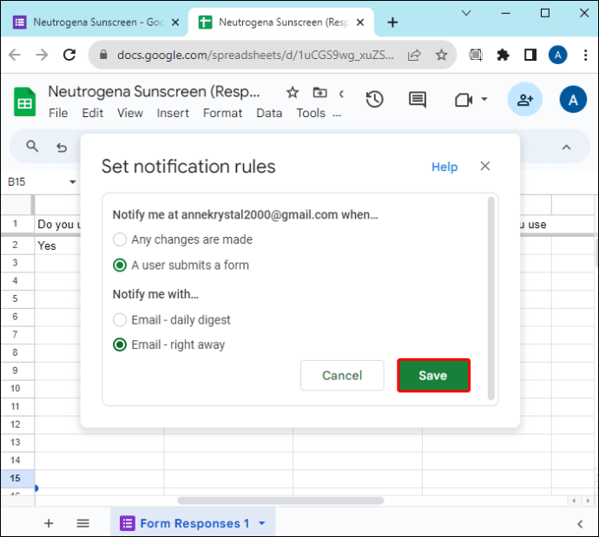Click the Help link in dialog
The height and width of the screenshot is (537, 599).
(444, 167)
